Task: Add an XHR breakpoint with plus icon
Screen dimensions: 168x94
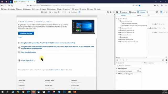Action: 140,68
